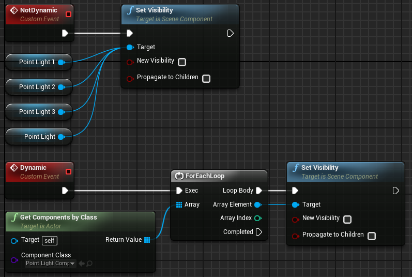Click the browse magnifier icon under Component Class
The width and height of the screenshot is (412, 277).
click(89, 264)
